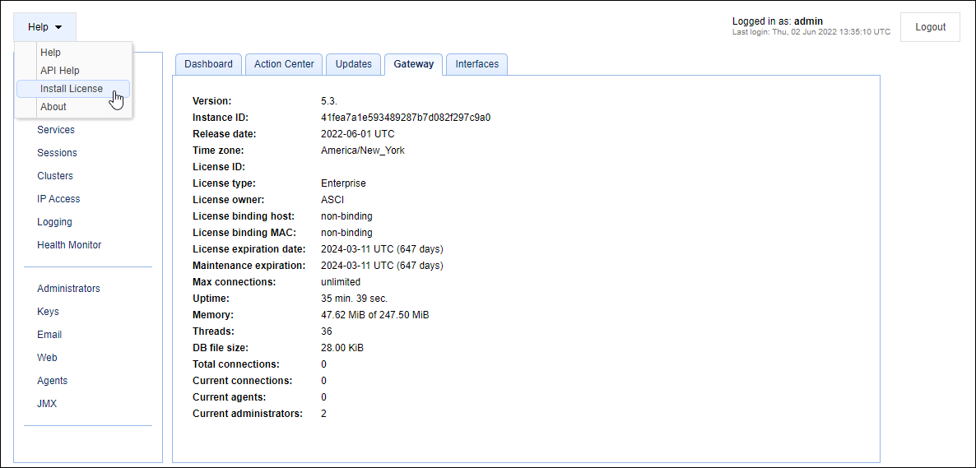Click the License ID label

[218, 167]
